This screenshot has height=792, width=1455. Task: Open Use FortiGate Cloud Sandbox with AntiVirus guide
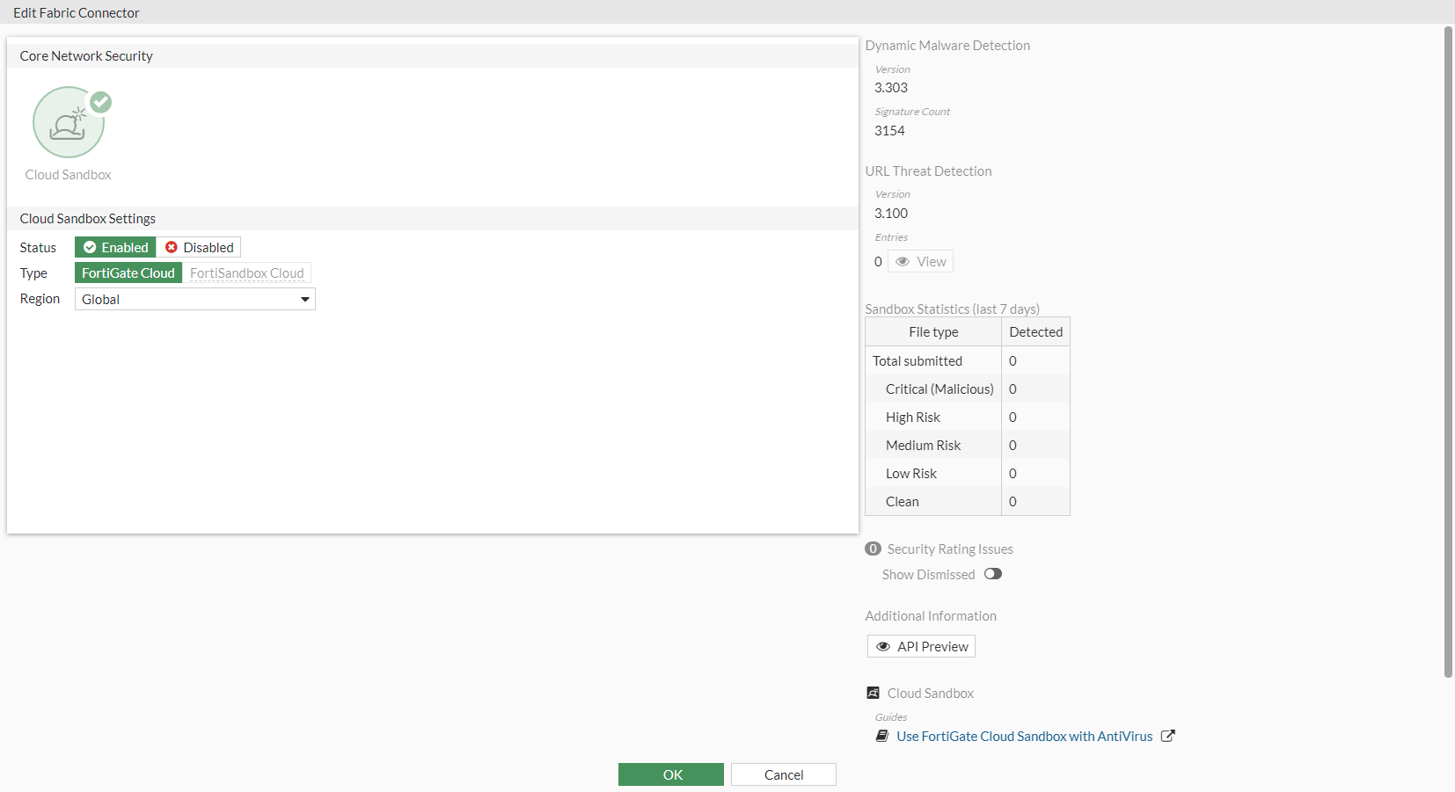[1024, 737]
